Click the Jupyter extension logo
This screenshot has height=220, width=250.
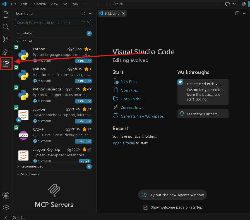point(23,115)
